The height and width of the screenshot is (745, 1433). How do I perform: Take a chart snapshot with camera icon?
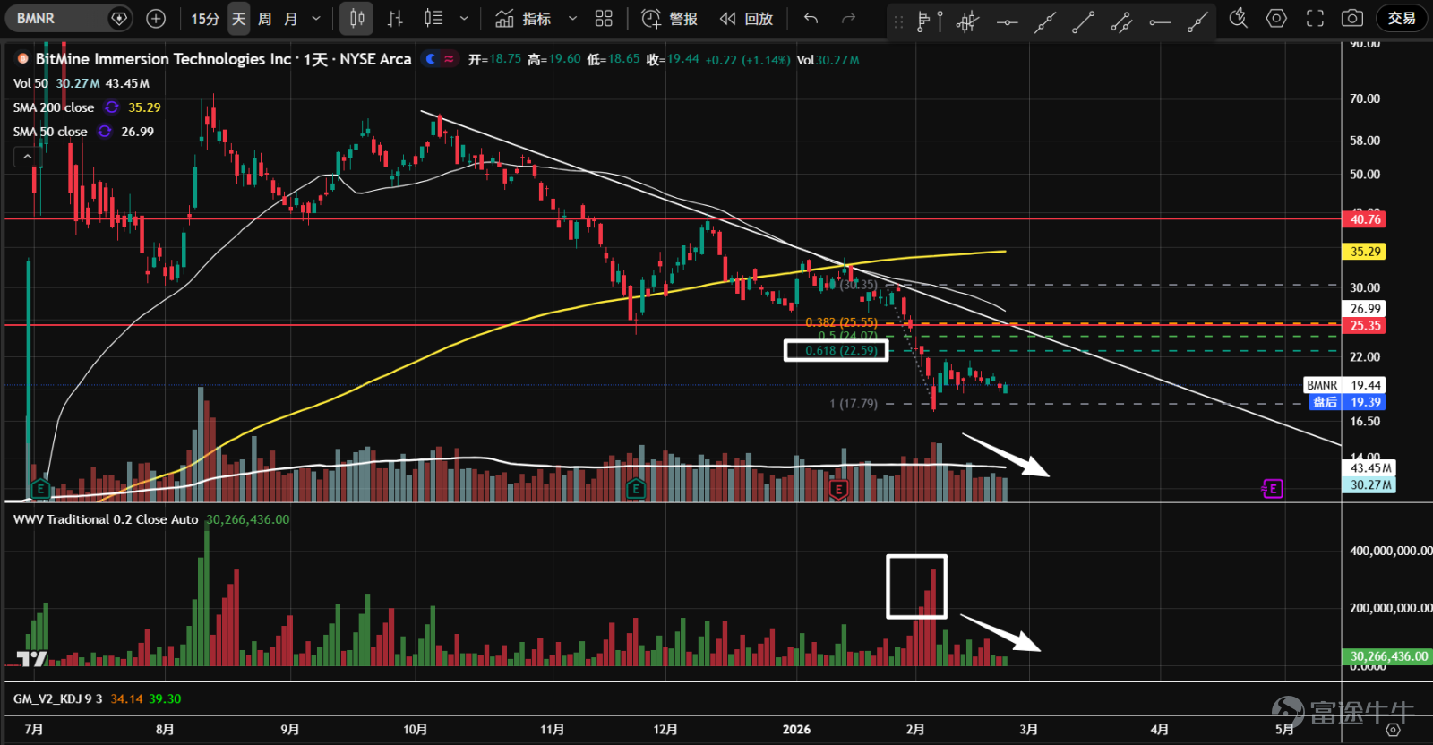(1352, 18)
